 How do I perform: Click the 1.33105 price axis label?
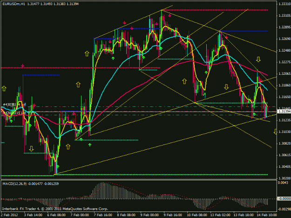tap(284, 15)
